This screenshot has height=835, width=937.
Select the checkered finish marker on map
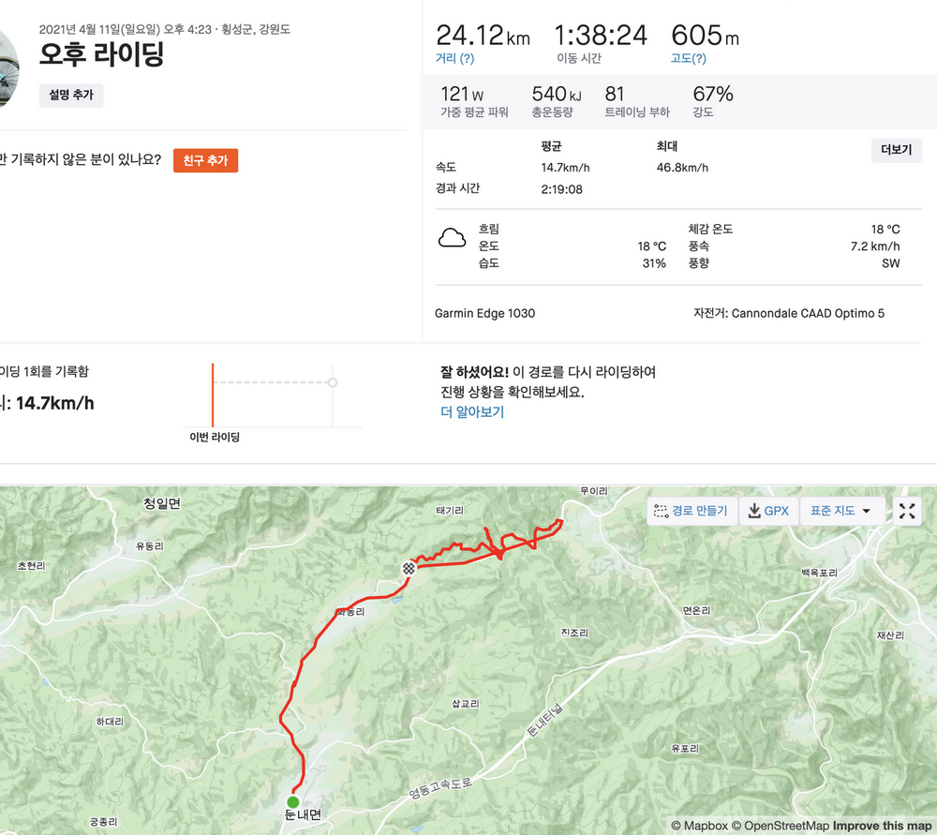coord(409,567)
